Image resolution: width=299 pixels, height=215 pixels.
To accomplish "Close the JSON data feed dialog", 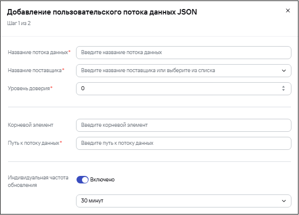I will [x=288, y=11].
